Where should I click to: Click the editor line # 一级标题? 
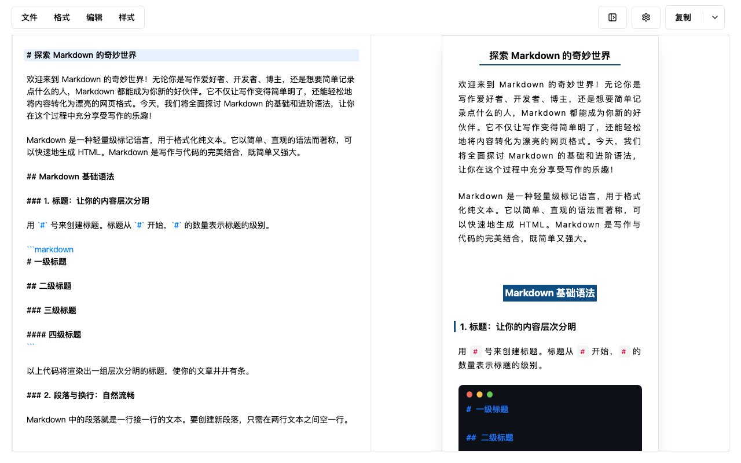point(46,262)
